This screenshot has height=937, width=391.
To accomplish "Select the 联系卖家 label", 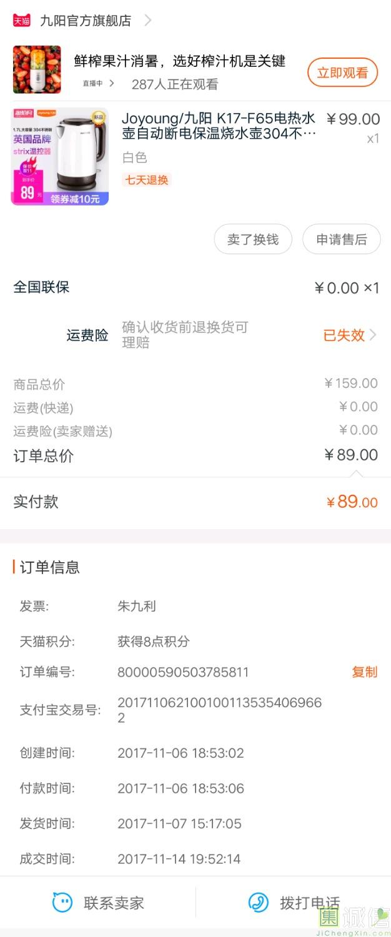I will click(x=114, y=903).
